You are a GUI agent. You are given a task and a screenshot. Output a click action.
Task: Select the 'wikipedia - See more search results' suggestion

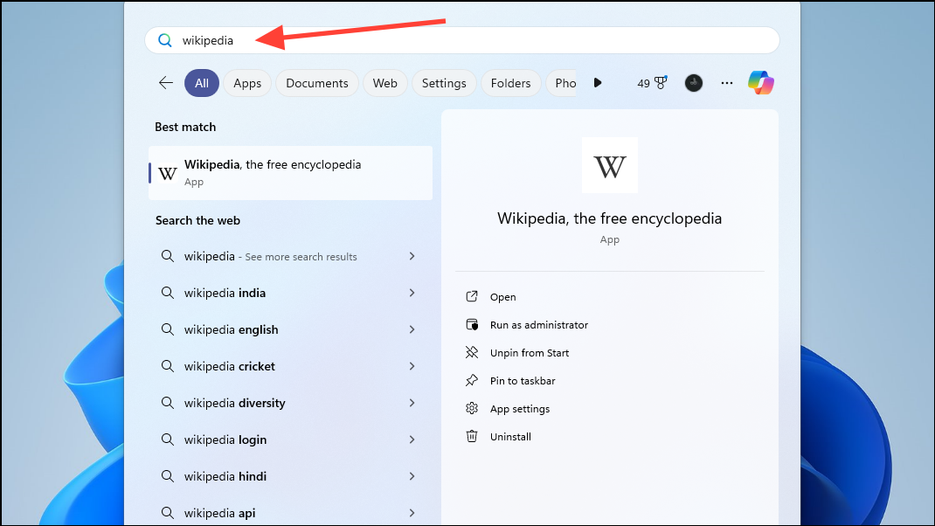290,256
